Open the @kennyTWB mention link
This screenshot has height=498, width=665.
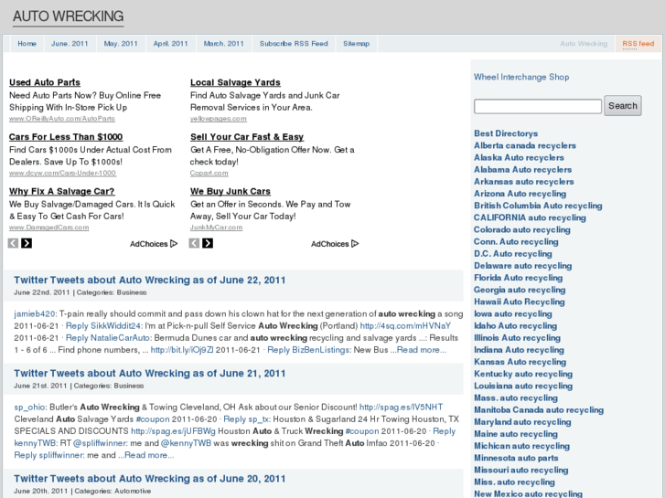click(186, 443)
